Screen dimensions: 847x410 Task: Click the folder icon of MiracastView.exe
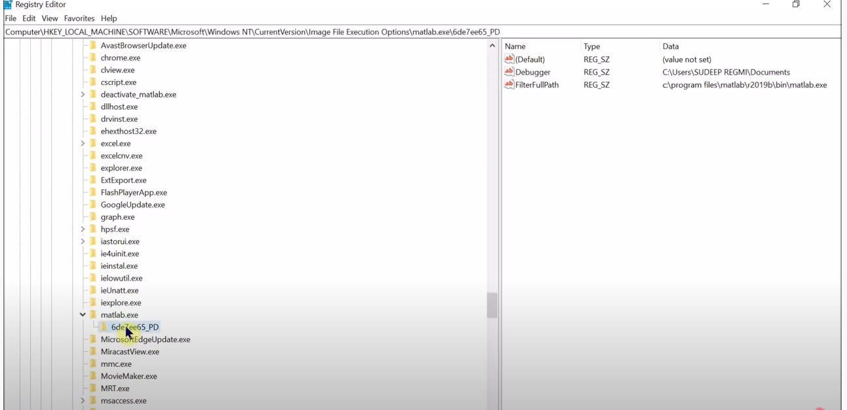tap(93, 352)
